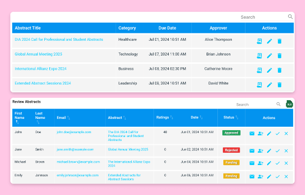Open the document icon for DIA 2024 Call row
The image size is (305, 195).
tap(259, 41)
